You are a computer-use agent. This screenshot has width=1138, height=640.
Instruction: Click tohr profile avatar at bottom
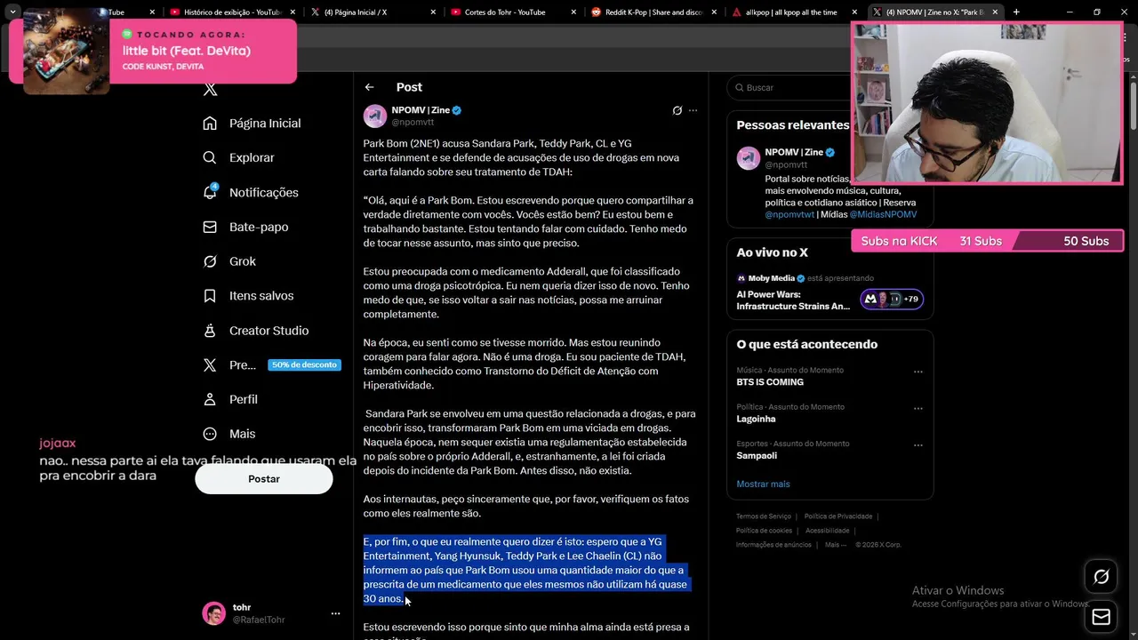(x=213, y=613)
